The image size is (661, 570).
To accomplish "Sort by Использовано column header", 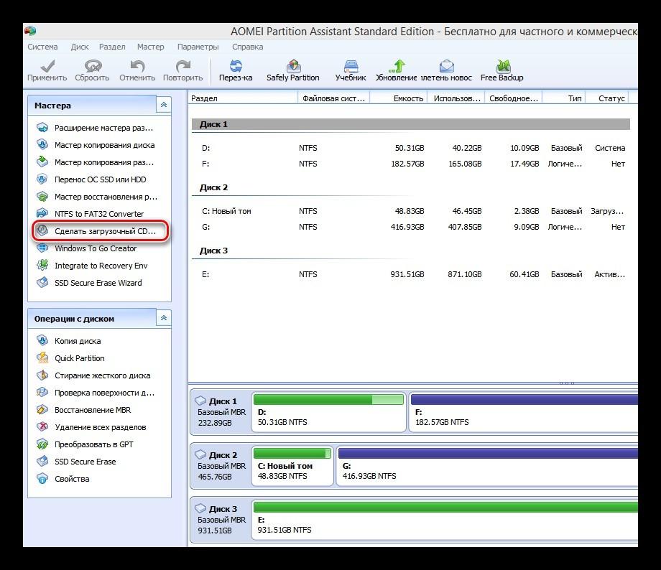I will coord(456,98).
